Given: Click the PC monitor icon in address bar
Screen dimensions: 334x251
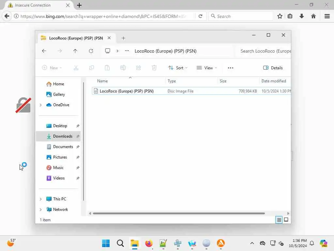Looking at the screenshot, I should click(108, 51).
